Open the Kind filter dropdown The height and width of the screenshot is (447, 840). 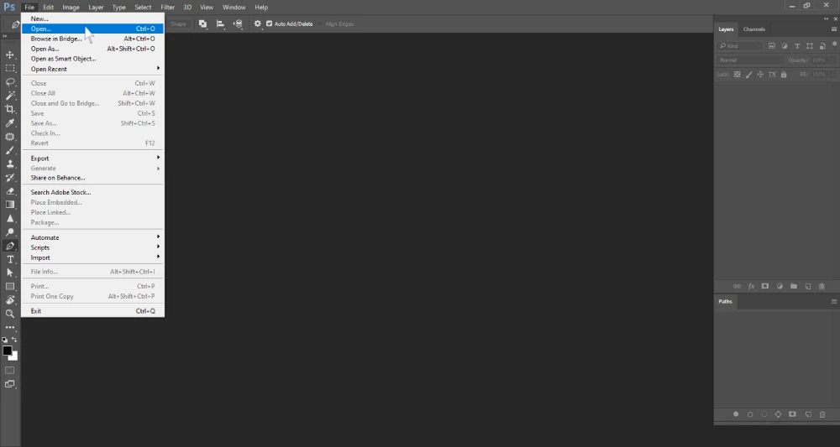(x=740, y=46)
